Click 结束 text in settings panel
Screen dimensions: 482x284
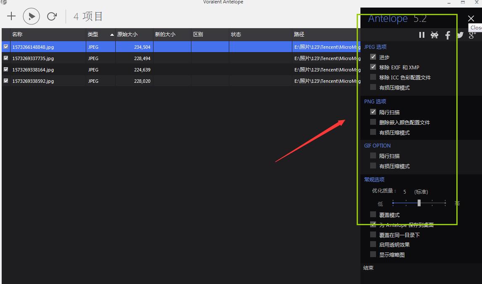(368, 268)
